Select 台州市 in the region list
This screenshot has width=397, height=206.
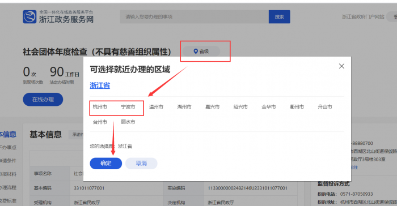[x=100, y=122]
